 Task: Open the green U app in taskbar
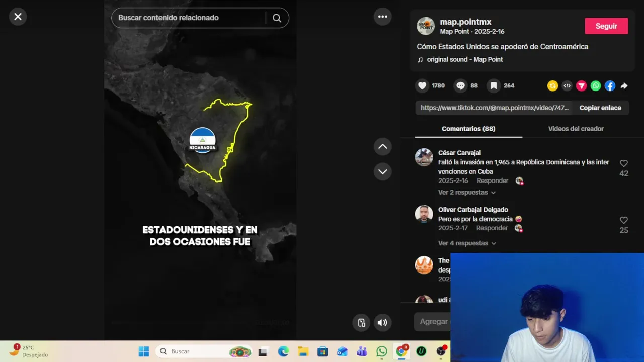coord(421,352)
